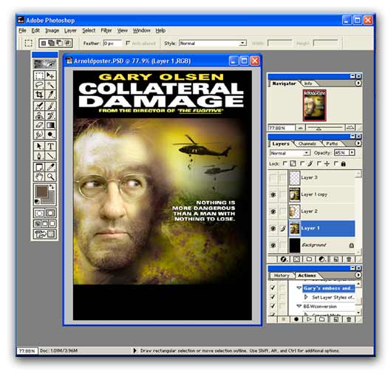Hide the Background layer eye icon
This screenshot has width=388, height=374.
273,245
